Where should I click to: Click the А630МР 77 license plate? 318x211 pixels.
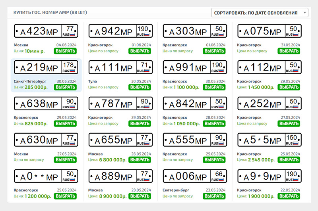(46, 140)
